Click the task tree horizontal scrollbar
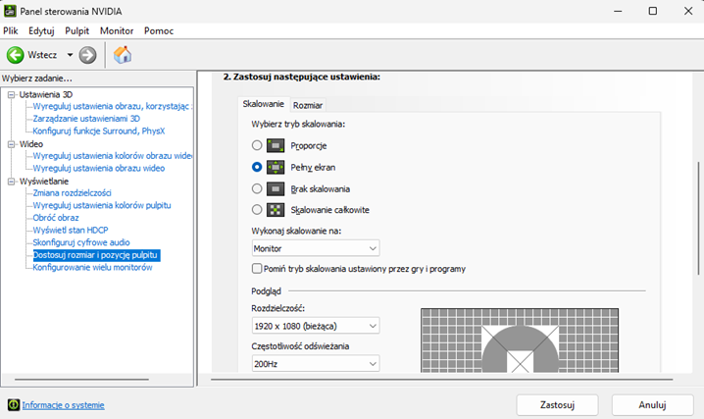The image size is (704, 419). click(81, 380)
